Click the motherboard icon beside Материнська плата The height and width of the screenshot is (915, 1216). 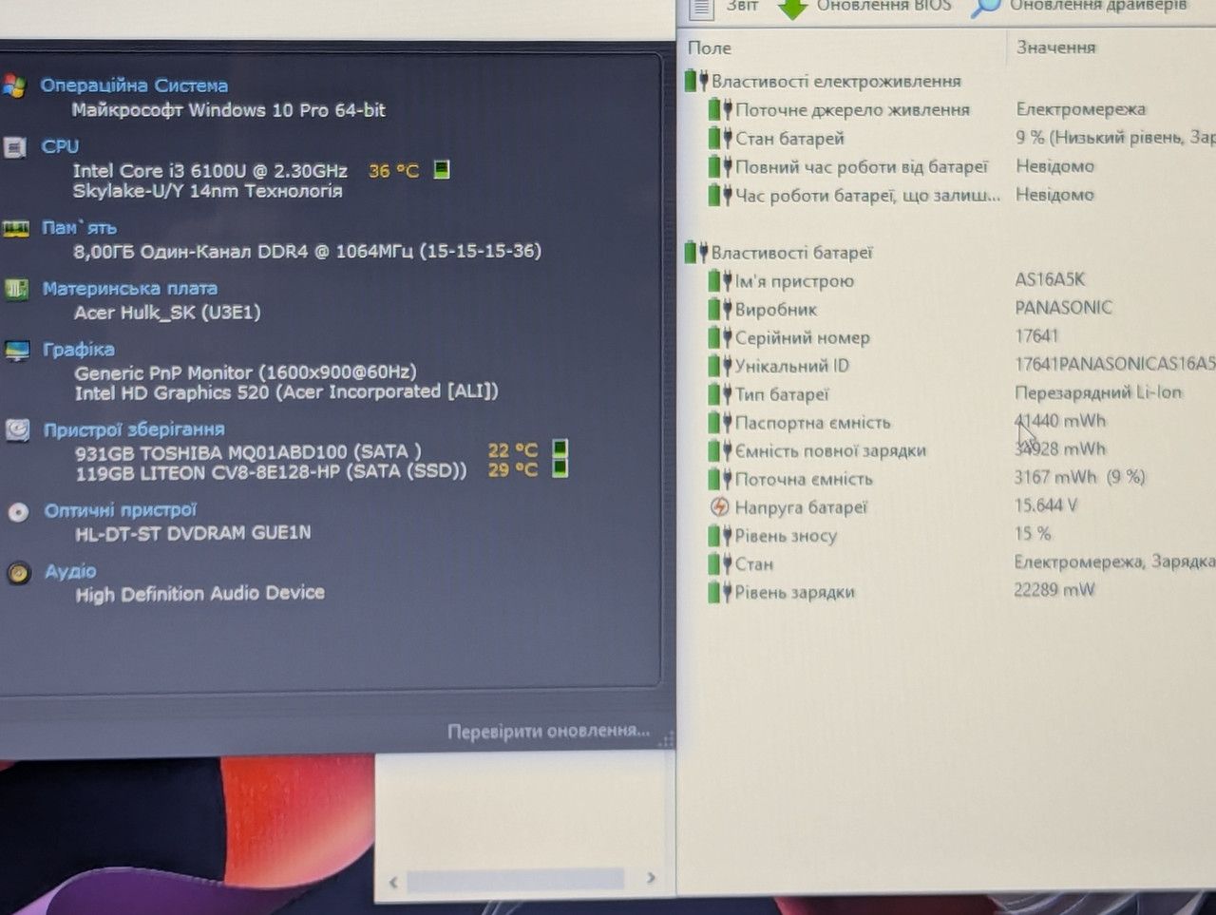tap(16, 289)
